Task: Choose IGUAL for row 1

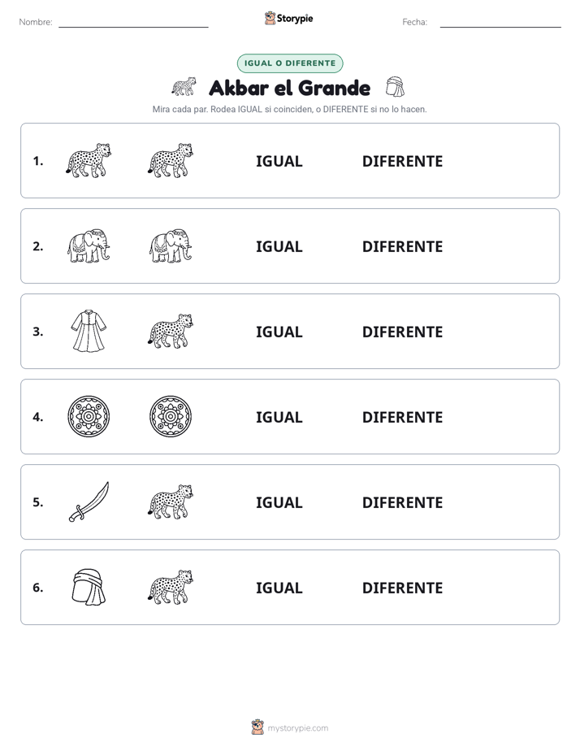Action: point(279,162)
